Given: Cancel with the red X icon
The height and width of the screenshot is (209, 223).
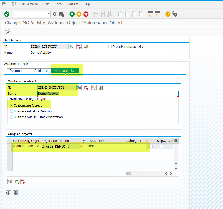Looking at the screenshot, I should [86, 14].
